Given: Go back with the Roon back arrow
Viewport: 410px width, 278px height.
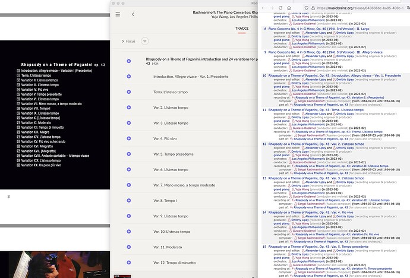Looking at the screenshot, I should click(x=133, y=14).
